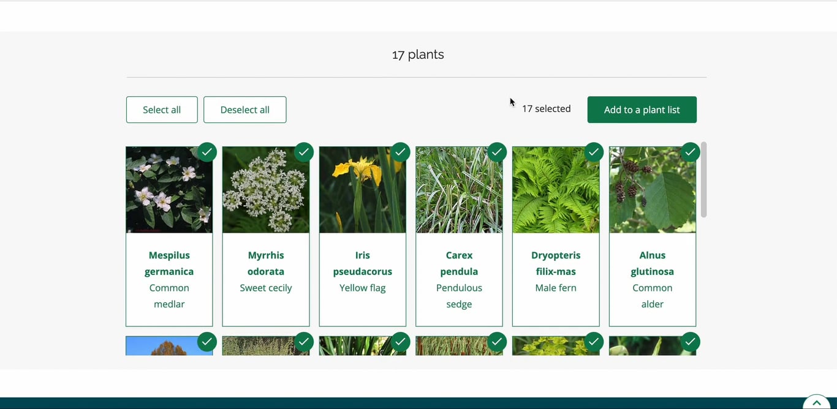The width and height of the screenshot is (837, 409).
Task: Uncheck the Carex pendula checkmark
Action: click(x=497, y=152)
